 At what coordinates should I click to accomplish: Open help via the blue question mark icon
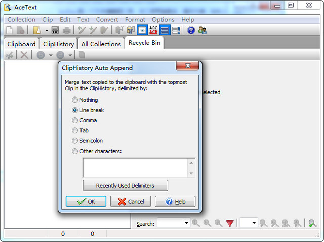191,30
